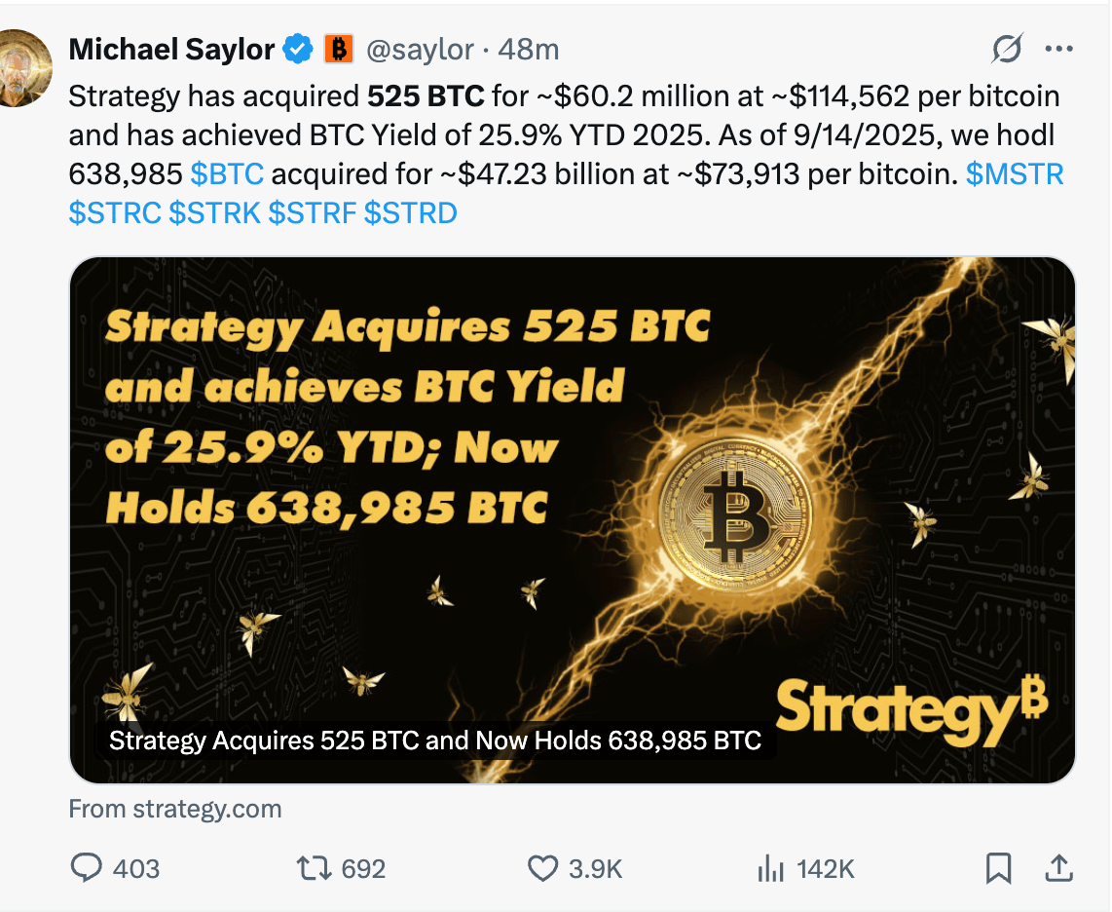Click the reply comment bubble icon
Screen dimensions: 1112x912
pos(87,867)
